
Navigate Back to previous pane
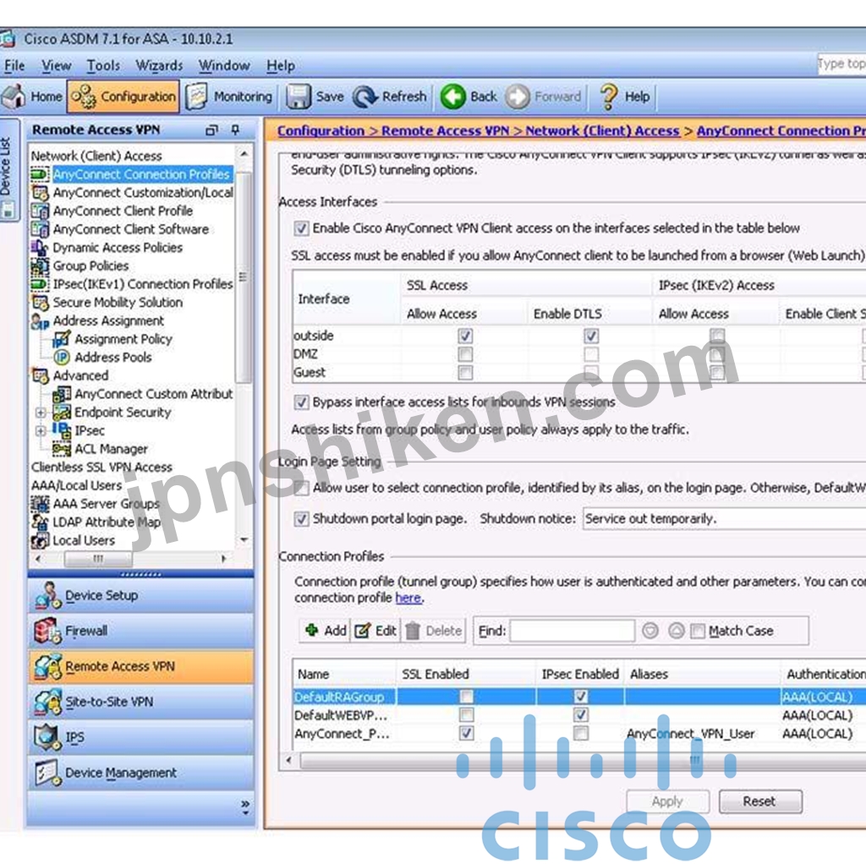click(x=469, y=96)
